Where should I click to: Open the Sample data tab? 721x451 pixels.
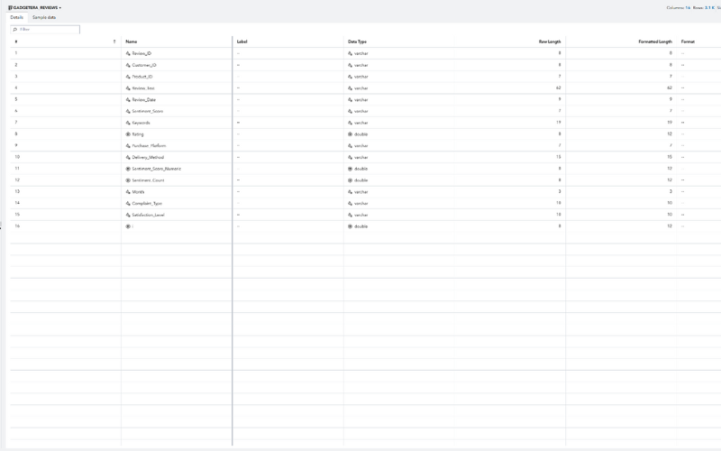[x=44, y=17]
